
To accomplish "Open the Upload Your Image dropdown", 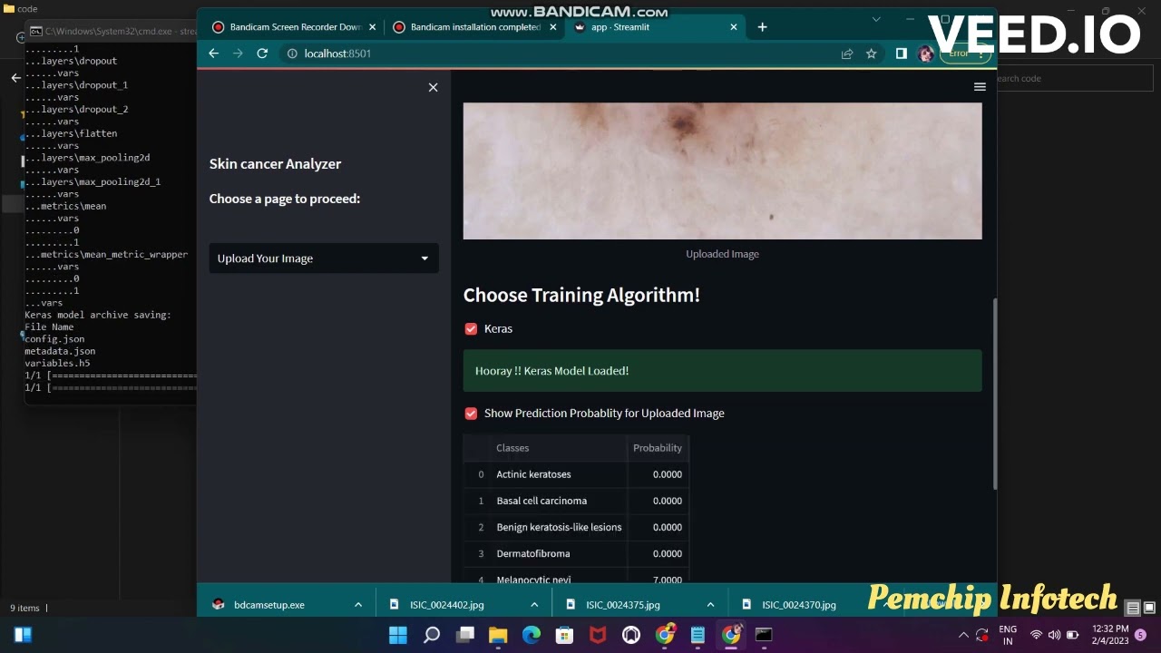I will coord(324,258).
